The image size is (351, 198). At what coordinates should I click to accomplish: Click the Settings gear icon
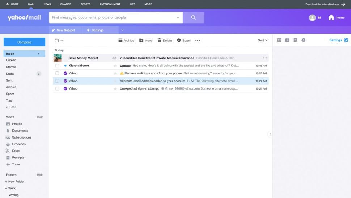346,40
